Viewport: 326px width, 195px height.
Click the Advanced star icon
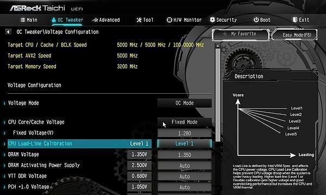pos(95,20)
